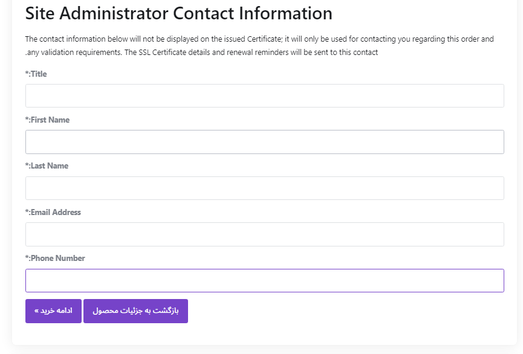The height and width of the screenshot is (354, 523).
Task: Click the contact information description paragraph
Action: (258, 45)
